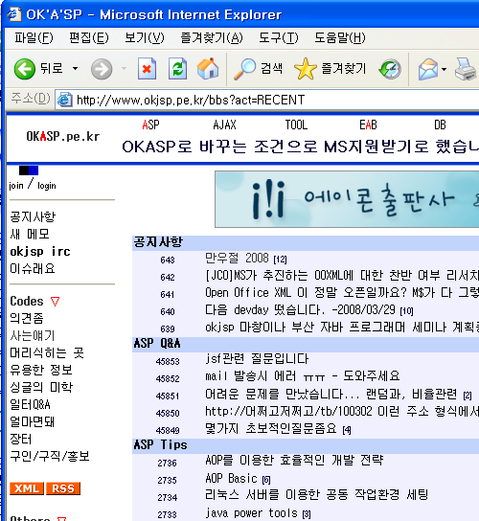Open the 편집(E) menu
The width and height of the screenshot is (479, 521).
pos(89,38)
